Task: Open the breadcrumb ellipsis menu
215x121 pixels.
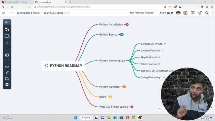Action: [x=11, y=13]
